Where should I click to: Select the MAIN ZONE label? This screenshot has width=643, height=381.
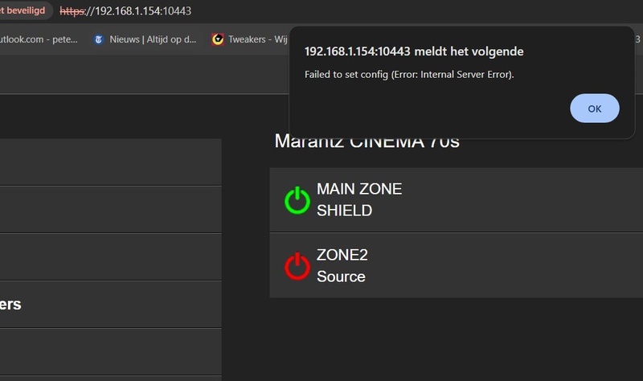point(358,189)
